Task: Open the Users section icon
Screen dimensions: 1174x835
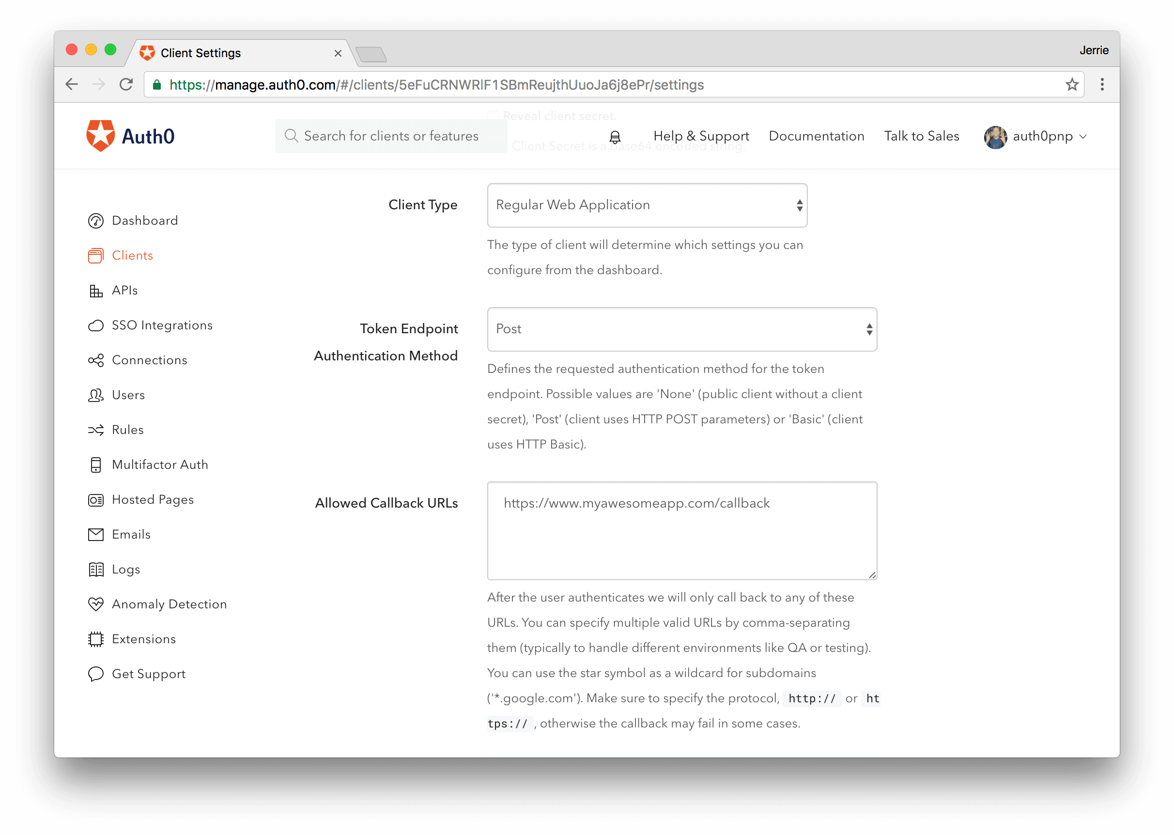Action: click(95, 395)
